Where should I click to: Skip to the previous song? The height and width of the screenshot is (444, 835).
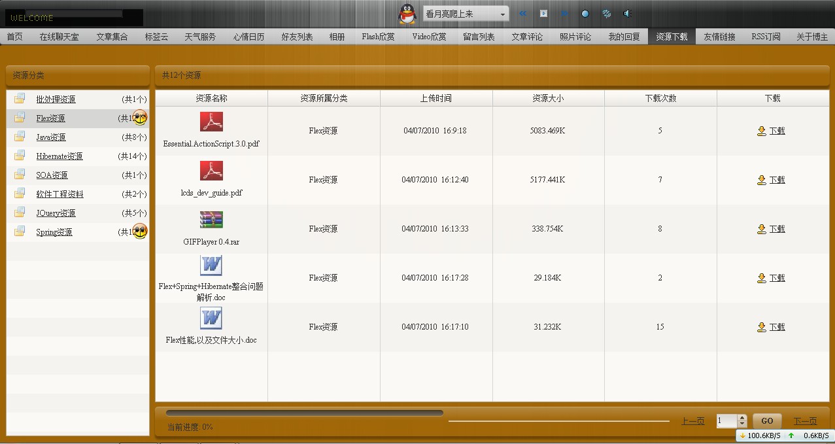point(523,14)
